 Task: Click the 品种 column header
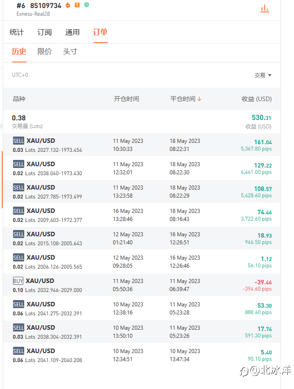pos(19,99)
